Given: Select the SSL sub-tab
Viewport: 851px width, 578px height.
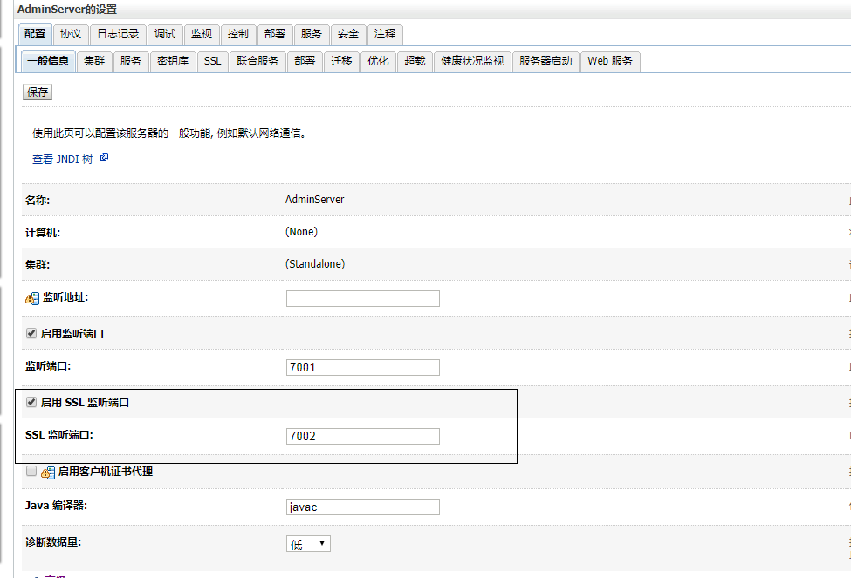Looking at the screenshot, I should (213, 61).
